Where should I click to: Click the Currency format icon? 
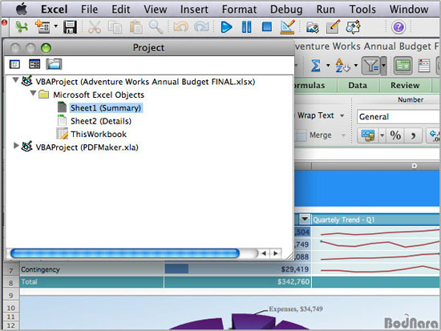pyautogui.click(x=368, y=135)
